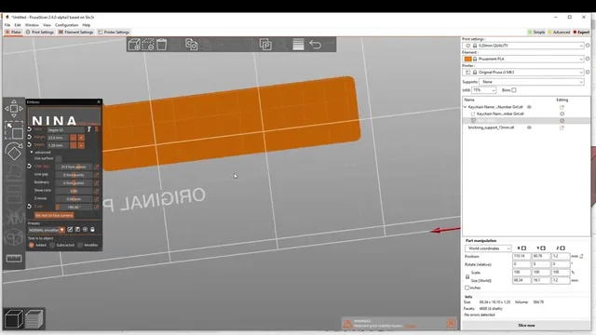The width and height of the screenshot is (596, 335).
Task: Switch to the Printer Settings tab
Action: [x=114, y=33]
